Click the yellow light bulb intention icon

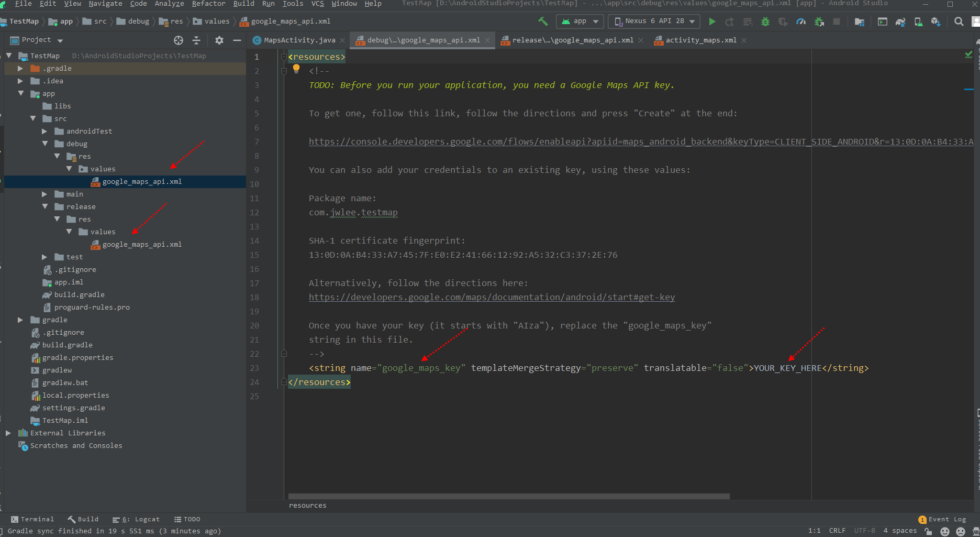pyautogui.click(x=296, y=68)
